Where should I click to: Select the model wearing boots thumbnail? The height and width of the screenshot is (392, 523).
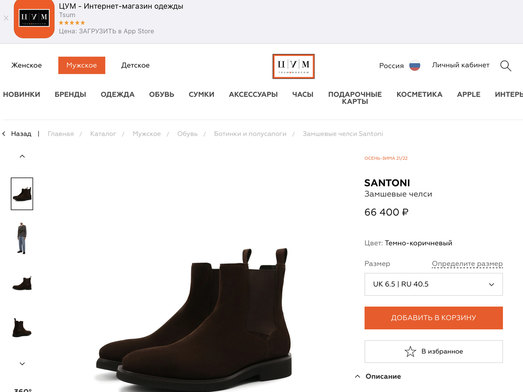click(22, 238)
